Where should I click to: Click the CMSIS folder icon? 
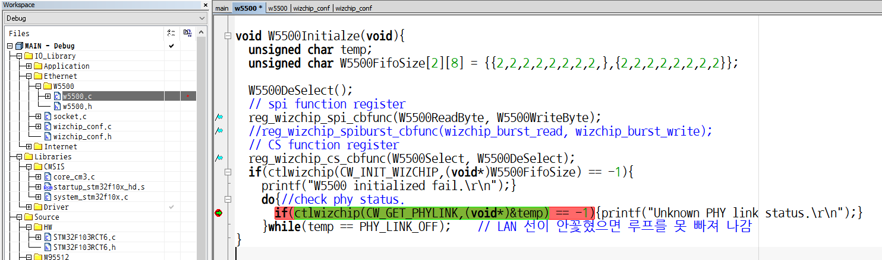pos(38,166)
